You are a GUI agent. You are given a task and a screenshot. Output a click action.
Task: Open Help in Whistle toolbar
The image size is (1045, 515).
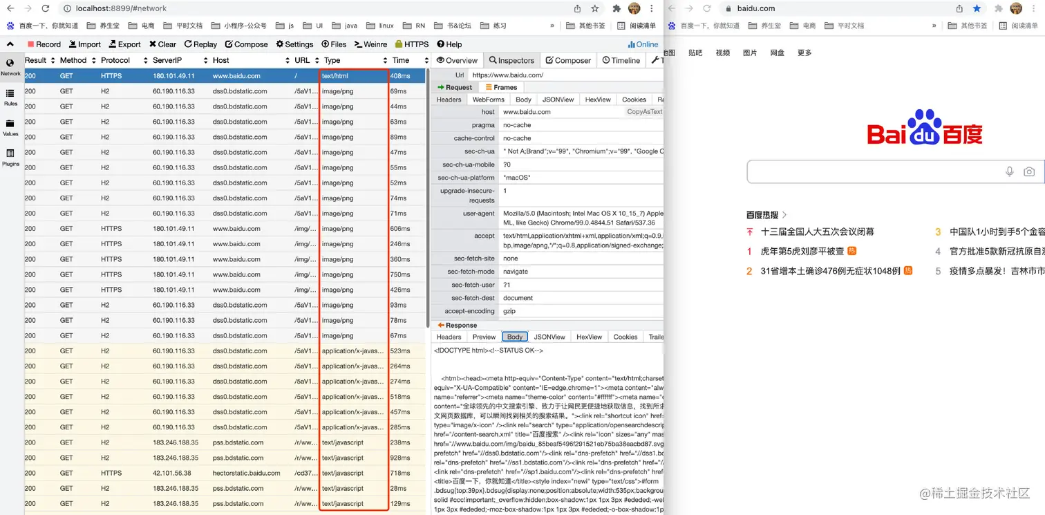(x=449, y=44)
